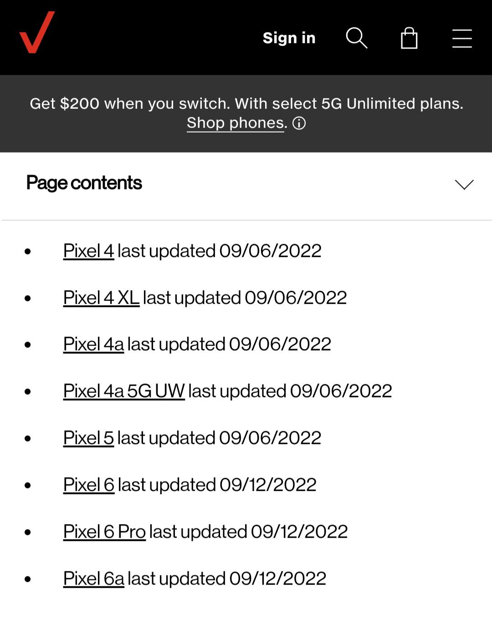Viewport: 492px width, 620px height.
Task: Click the $200 switch promo banner text
Action: click(246, 104)
